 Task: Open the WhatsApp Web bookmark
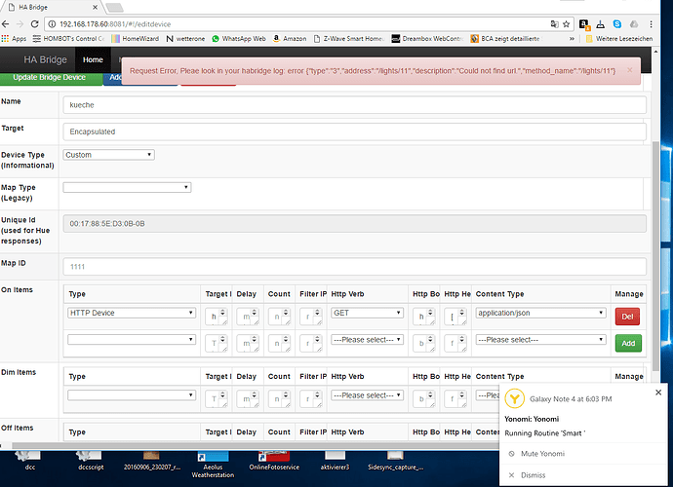(x=239, y=39)
